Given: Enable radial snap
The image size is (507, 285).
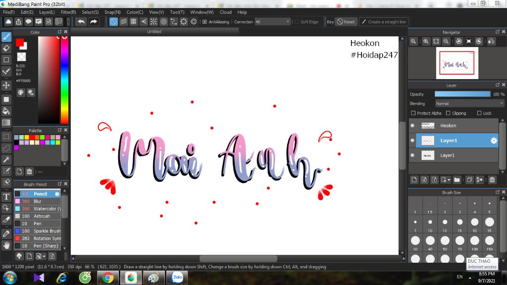Looking at the screenshot, I should [x=153, y=22].
